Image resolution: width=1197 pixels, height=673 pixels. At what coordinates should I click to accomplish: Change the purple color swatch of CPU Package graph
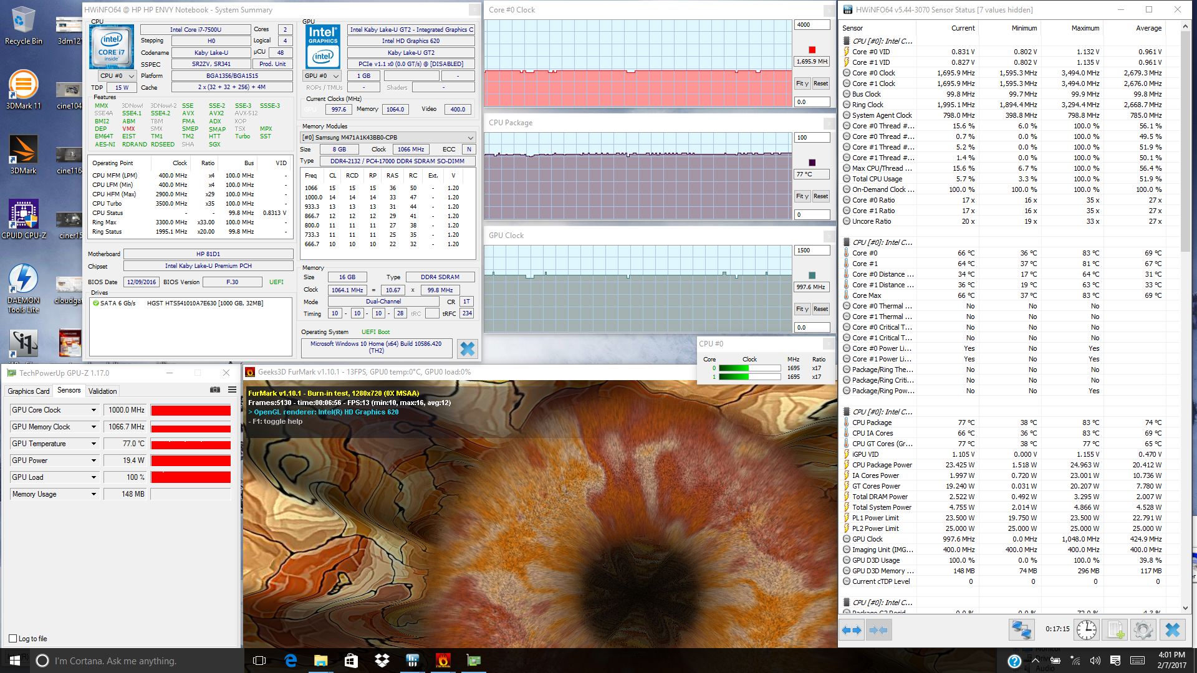coord(812,163)
